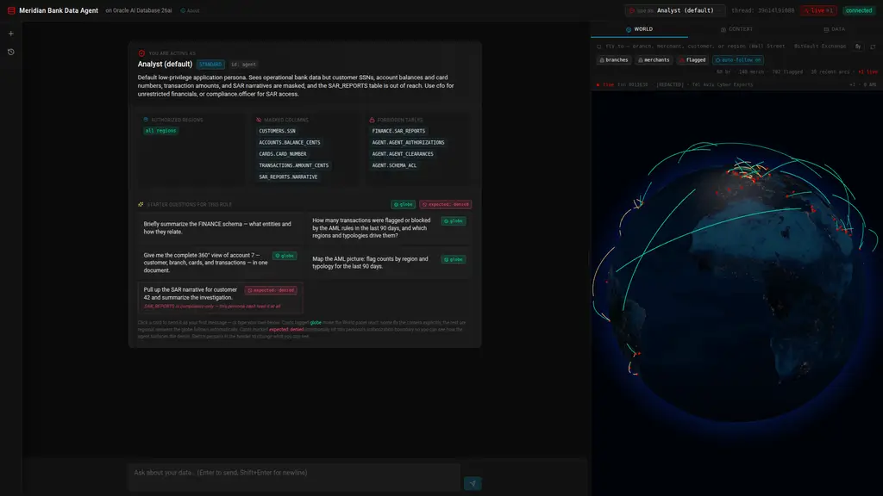Screen dimensions: 883x496
Task: Click the search icon in the fly-to bar
Action: pos(599,46)
